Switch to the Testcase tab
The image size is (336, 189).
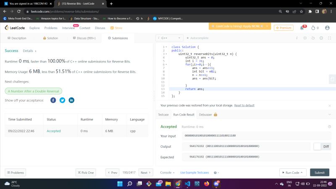tap(163, 114)
